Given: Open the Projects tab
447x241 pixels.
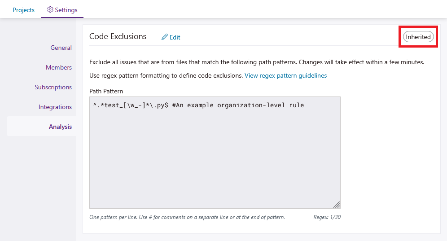Looking at the screenshot, I should 23,10.
